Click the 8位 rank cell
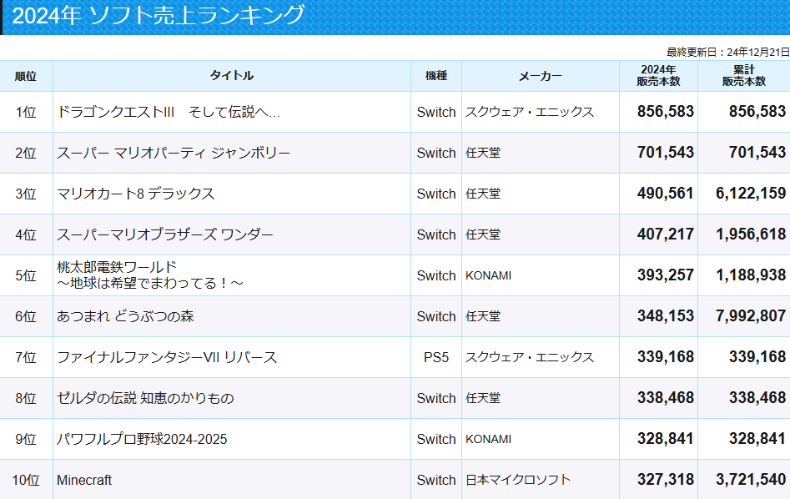Image resolution: width=790 pixels, height=499 pixels. [x=26, y=398]
